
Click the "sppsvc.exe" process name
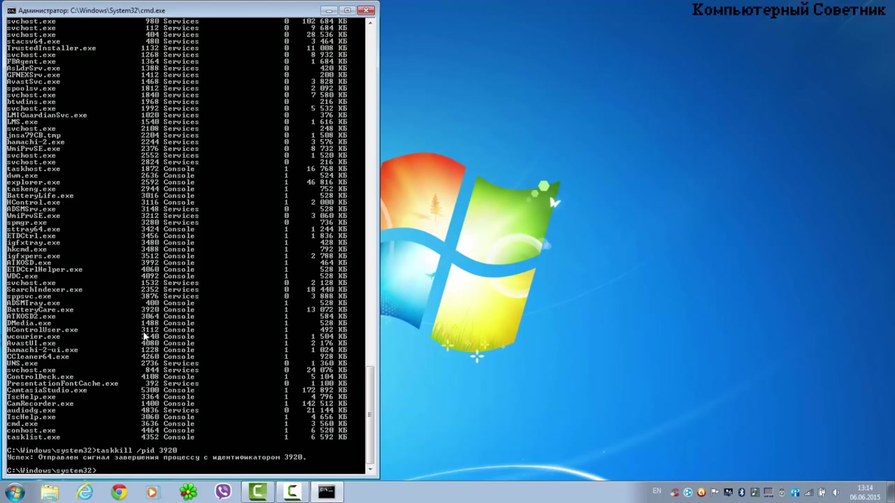(29, 296)
